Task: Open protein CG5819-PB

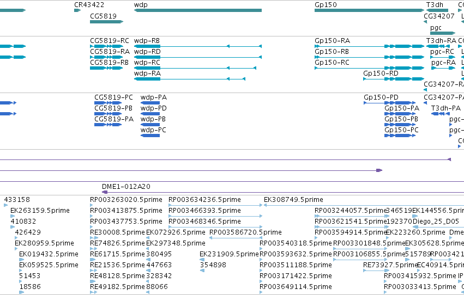Action: (x=108, y=114)
